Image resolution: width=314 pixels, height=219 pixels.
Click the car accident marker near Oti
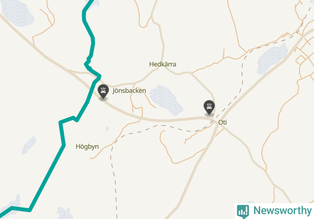209,108
